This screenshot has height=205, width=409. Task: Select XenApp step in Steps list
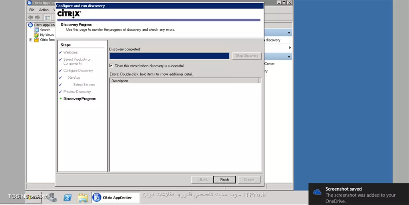[x=74, y=78]
